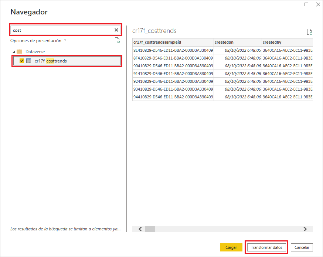Image resolution: width=323 pixels, height=257 pixels.
Task: Select the cell 8F410829-D546-ED11-BBA2-000D3A330409
Action: 173,58
